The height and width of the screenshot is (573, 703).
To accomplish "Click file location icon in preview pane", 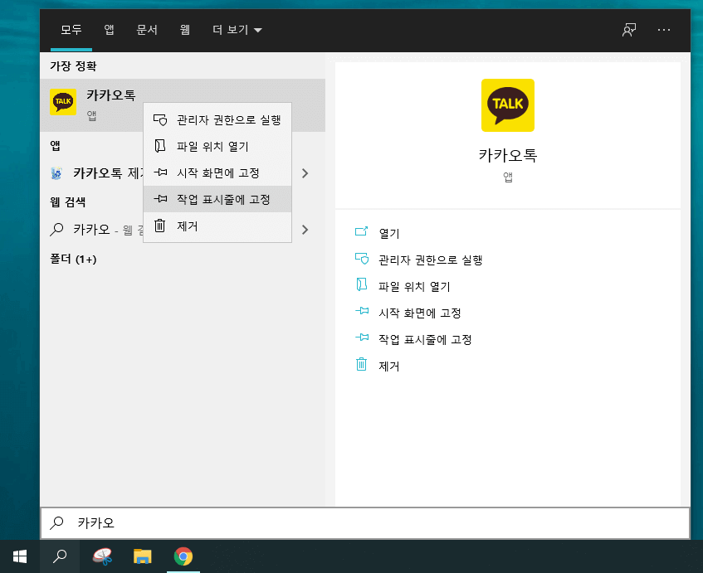I will click(x=361, y=284).
